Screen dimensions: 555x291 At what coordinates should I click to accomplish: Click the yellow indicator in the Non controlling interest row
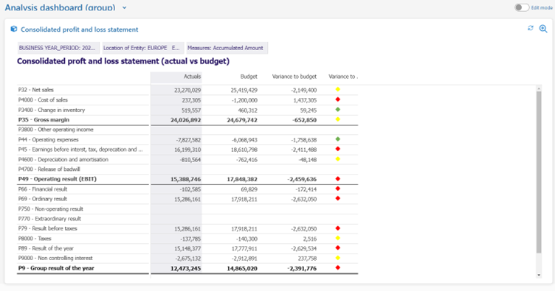click(338, 258)
